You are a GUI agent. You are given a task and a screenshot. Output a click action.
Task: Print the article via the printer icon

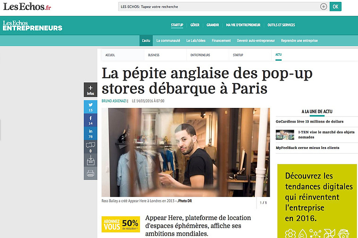tap(91, 173)
